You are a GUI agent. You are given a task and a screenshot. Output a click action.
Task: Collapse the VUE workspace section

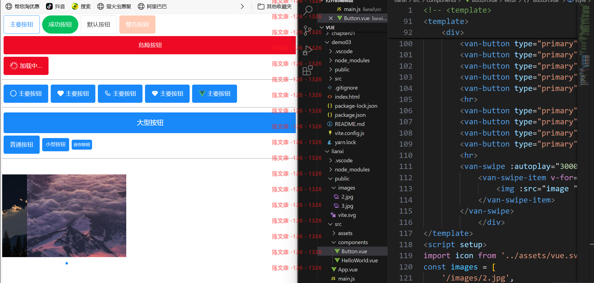(x=322, y=27)
